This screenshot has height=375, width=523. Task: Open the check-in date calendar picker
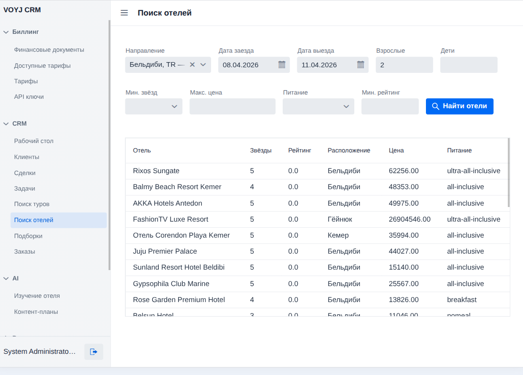282,64
